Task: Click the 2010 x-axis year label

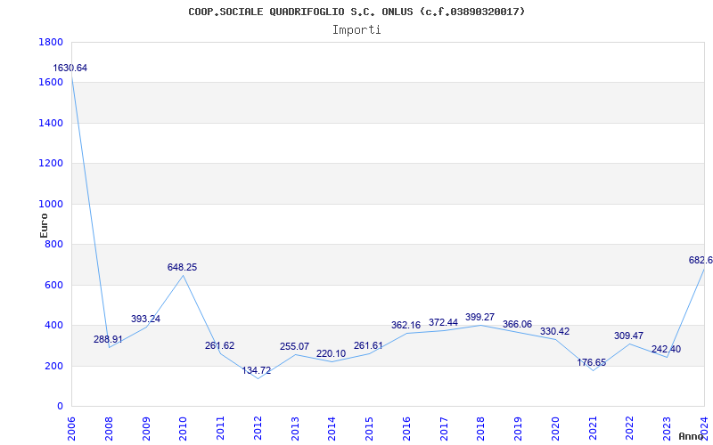Action: tap(184, 429)
